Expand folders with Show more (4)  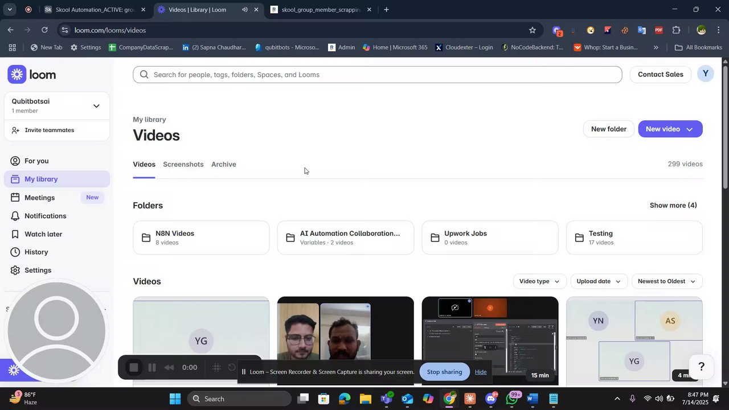tap(673, 206)
